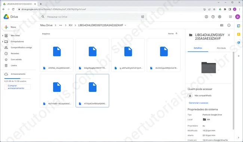
Task: Switch to the Atividade tab
Action: pyautogui.click(x=221, y=48)
